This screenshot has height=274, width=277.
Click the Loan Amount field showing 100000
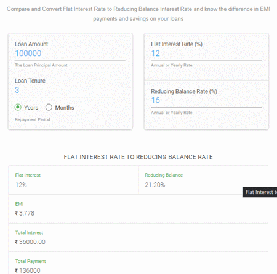point(70,54)
